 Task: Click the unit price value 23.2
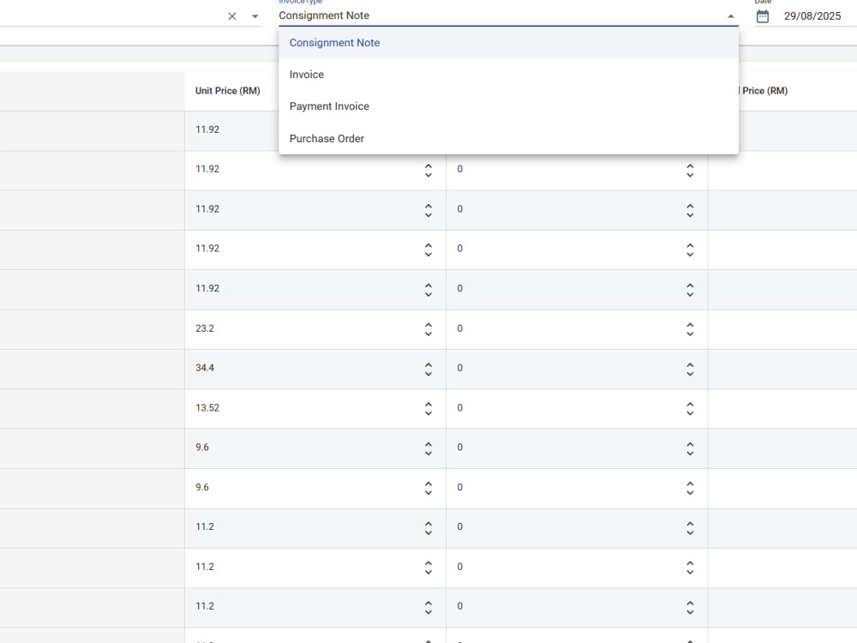click(x=205, y=328)
